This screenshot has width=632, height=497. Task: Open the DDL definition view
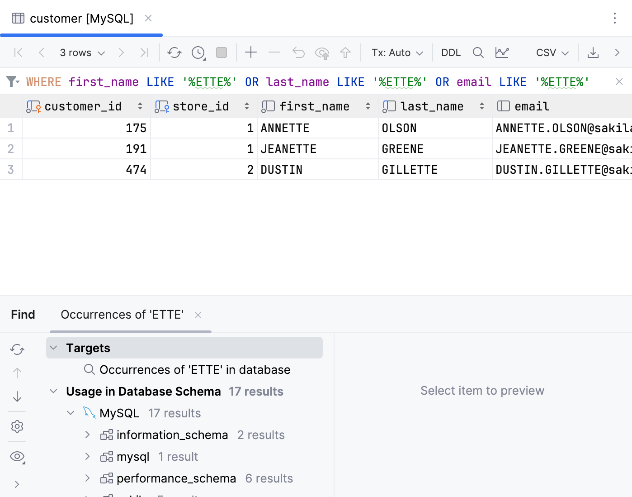(x=451, y=53)
